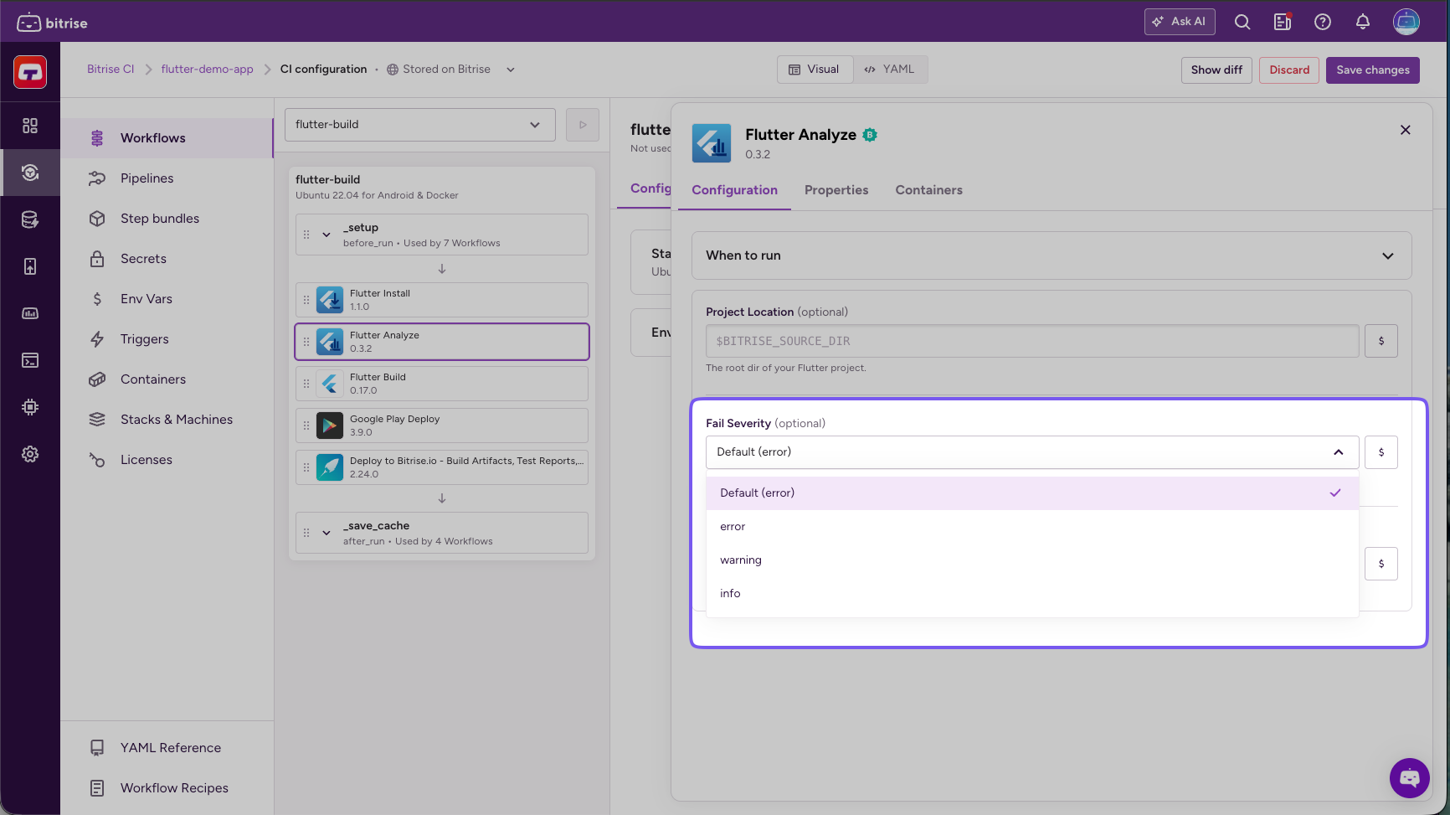Image resolution: width=1450 pixels, height=815 pixels.
Task: Open the workspace app icon in left rail
Action: click(30, 72)
